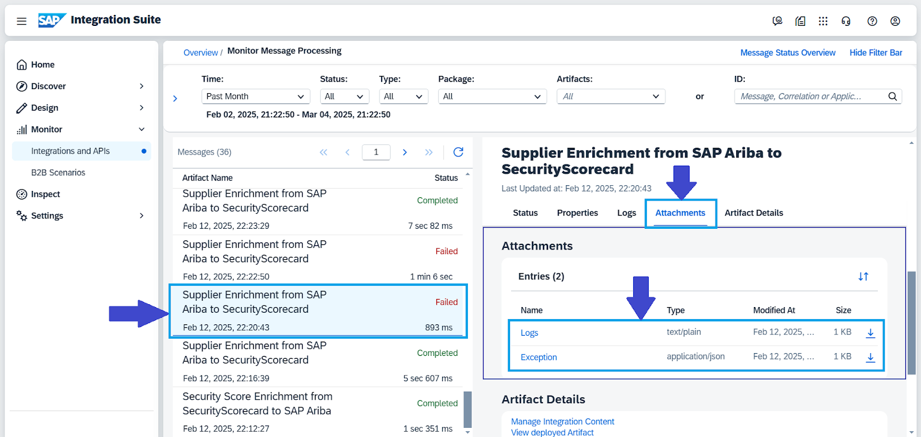This screenshot has height=437, width=921.
Task: Click the Artifact Name column header
Action: [207, 178]
